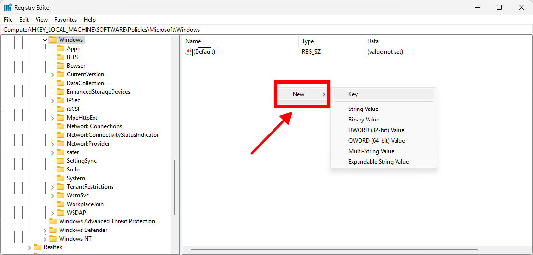Click the WSDAPI folder icon
Viewport: 533px width, 255px height.
pyautogui.click(x=61, y=213)
